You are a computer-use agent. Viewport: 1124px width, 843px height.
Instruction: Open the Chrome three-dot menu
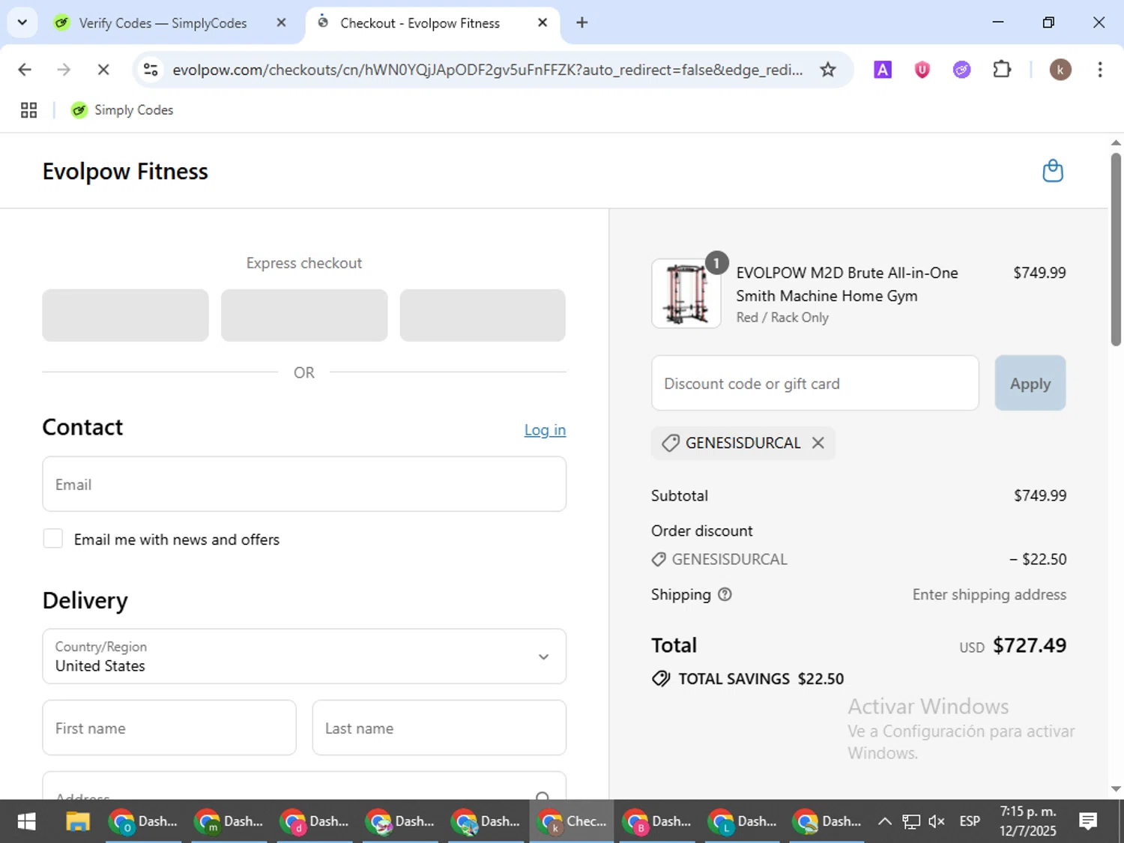click(x=1100, y=70)
